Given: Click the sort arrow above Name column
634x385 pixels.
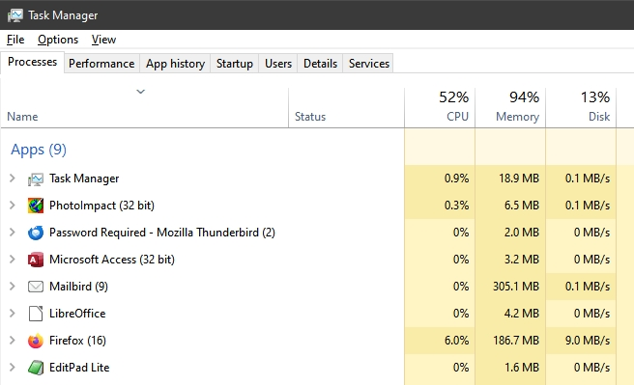Looking at the screenshot, I should point(140,92).
